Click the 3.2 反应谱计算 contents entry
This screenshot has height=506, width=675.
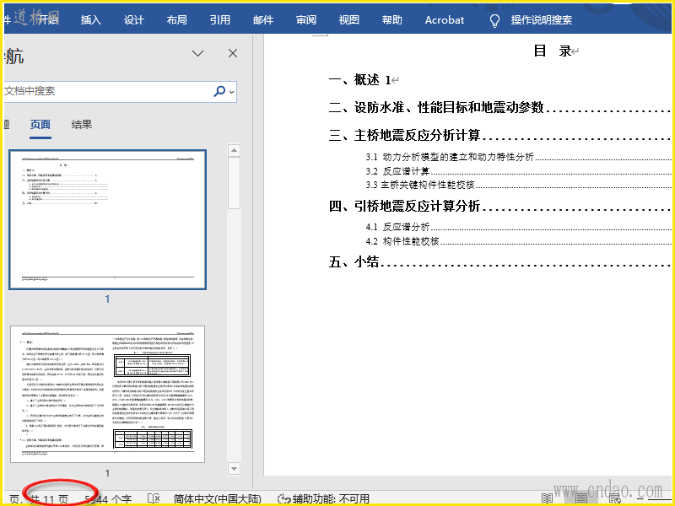click(519, 171)
